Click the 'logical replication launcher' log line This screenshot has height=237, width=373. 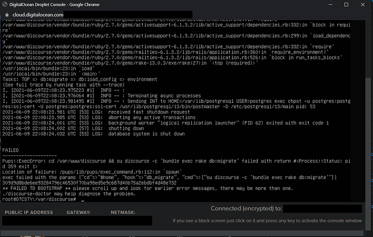[165, 123]
